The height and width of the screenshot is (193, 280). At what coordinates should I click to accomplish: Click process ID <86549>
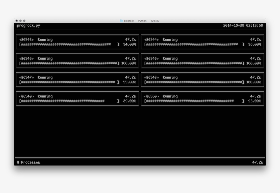tap(26, 96)
